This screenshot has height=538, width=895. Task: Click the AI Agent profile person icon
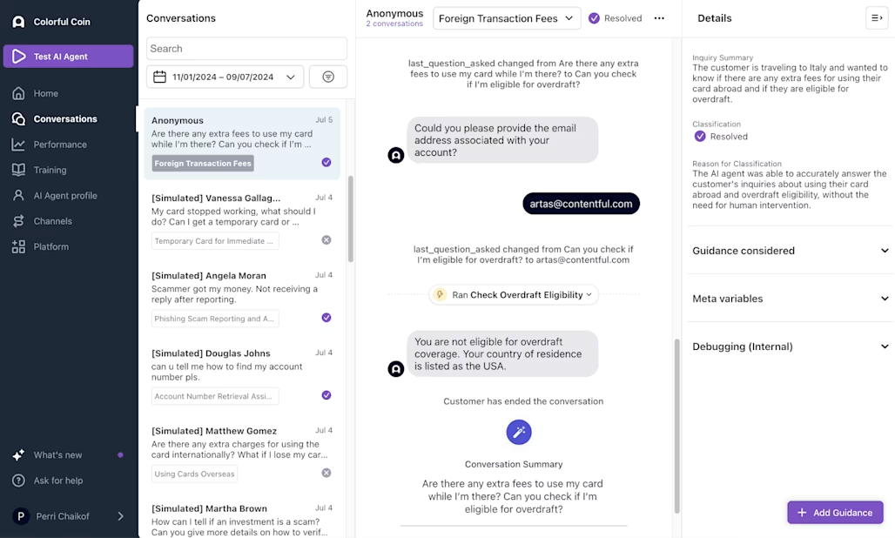18,196
